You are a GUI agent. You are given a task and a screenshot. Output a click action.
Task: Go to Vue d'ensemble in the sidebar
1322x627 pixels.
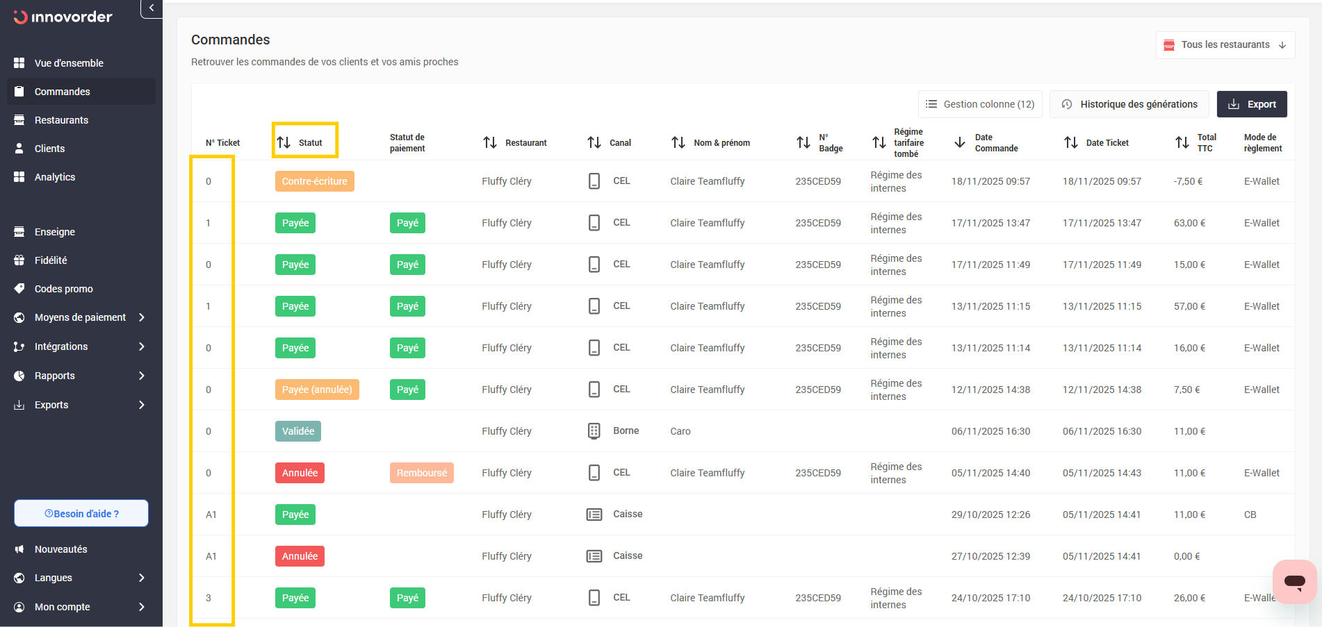[69, 63]
